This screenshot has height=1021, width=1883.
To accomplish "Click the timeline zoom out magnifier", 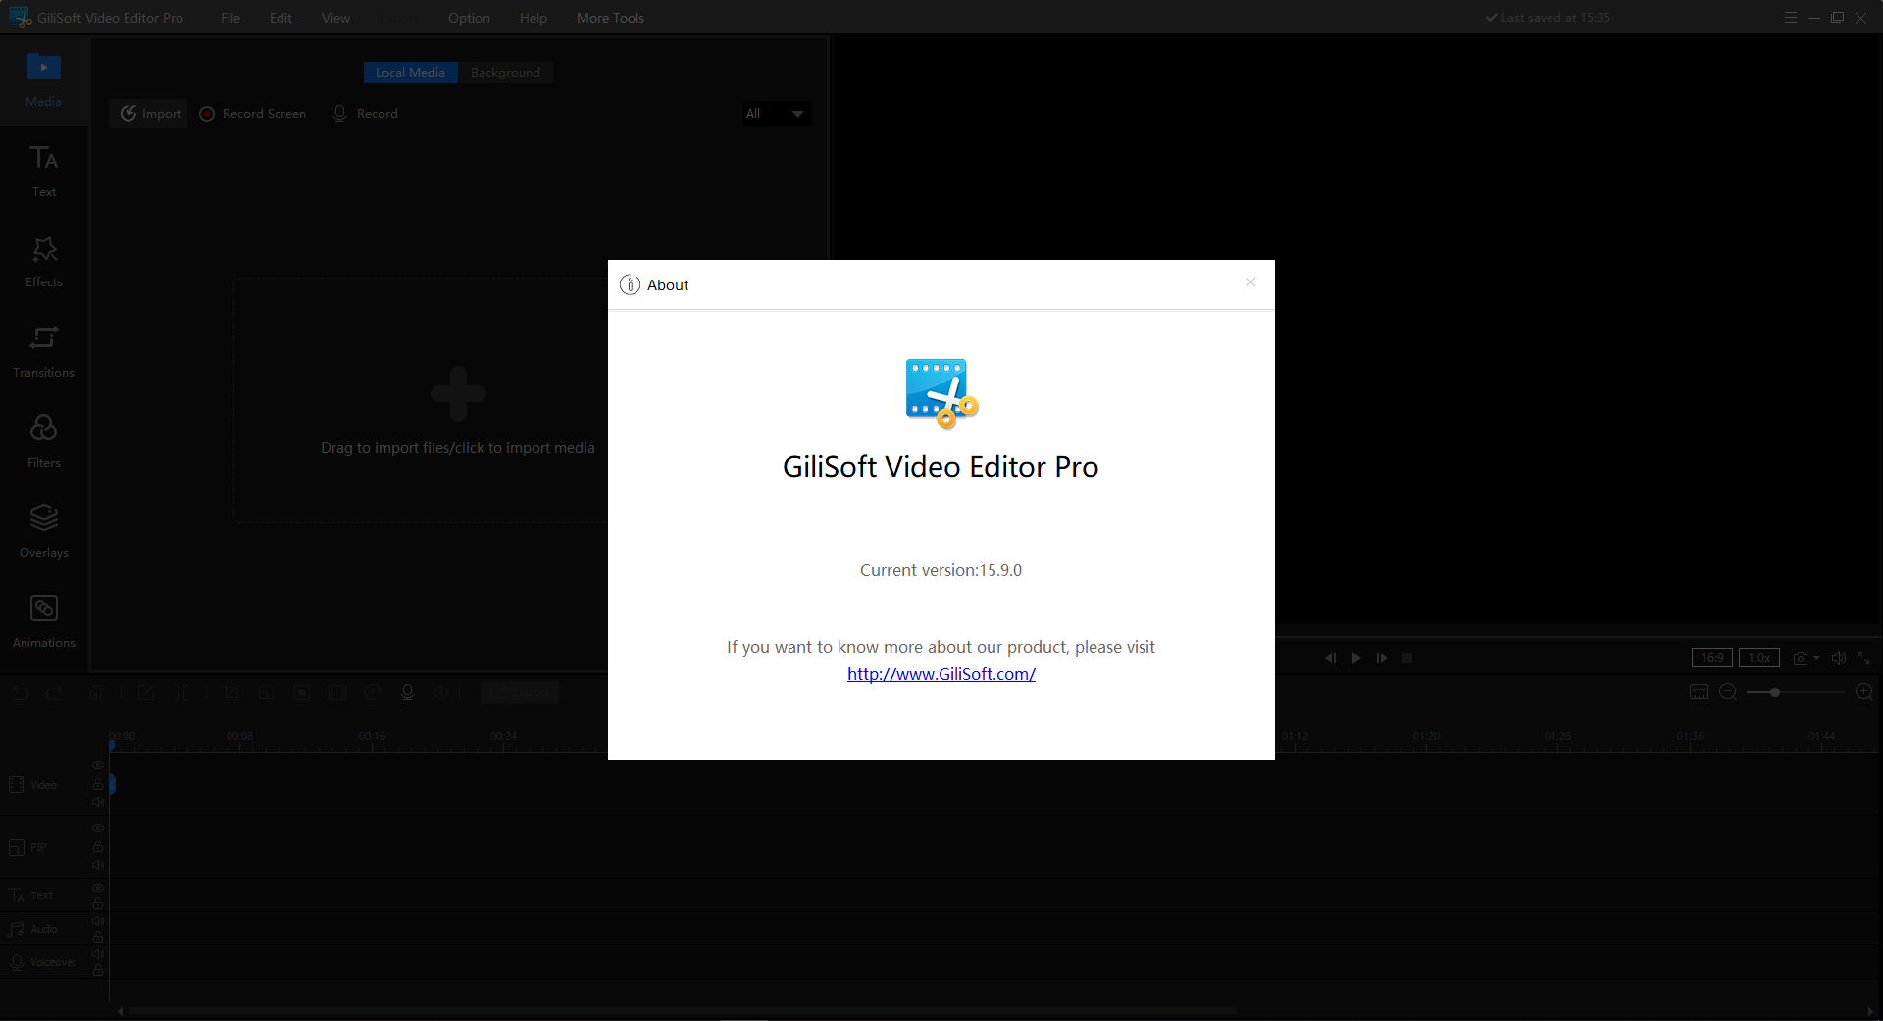I will [1728, 692].
